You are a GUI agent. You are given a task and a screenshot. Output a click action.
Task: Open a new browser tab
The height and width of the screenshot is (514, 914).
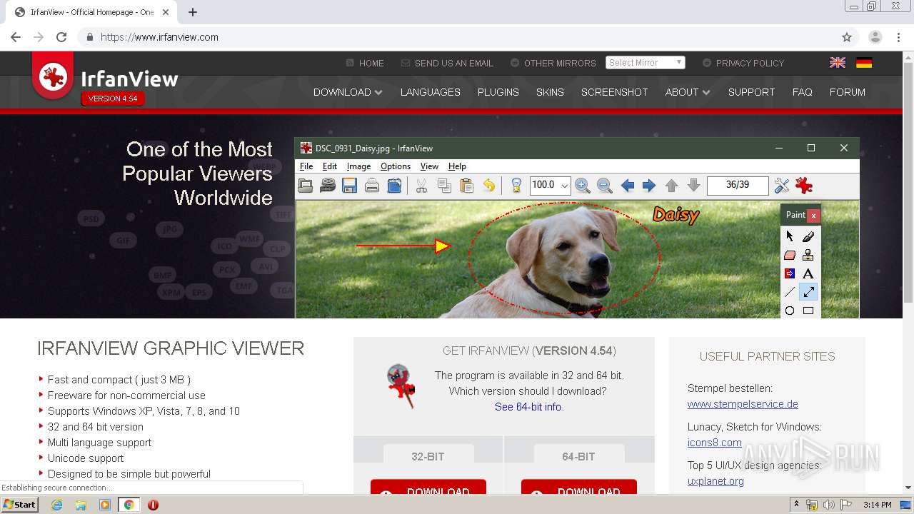pos(193,12)
